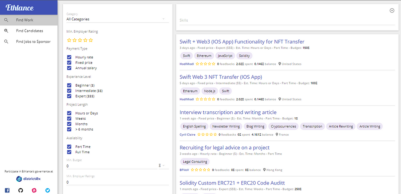This screenshot has height=194, width=401.
Task: Select the Transcription skill tag
Action: pos(312,126)
